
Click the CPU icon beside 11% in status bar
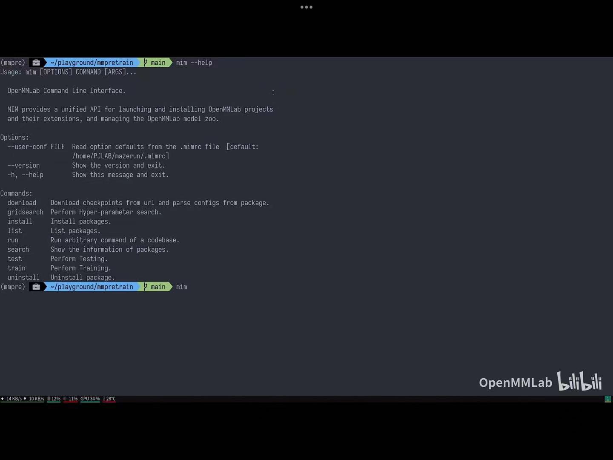pyautogui.click(x=65, y=399)
